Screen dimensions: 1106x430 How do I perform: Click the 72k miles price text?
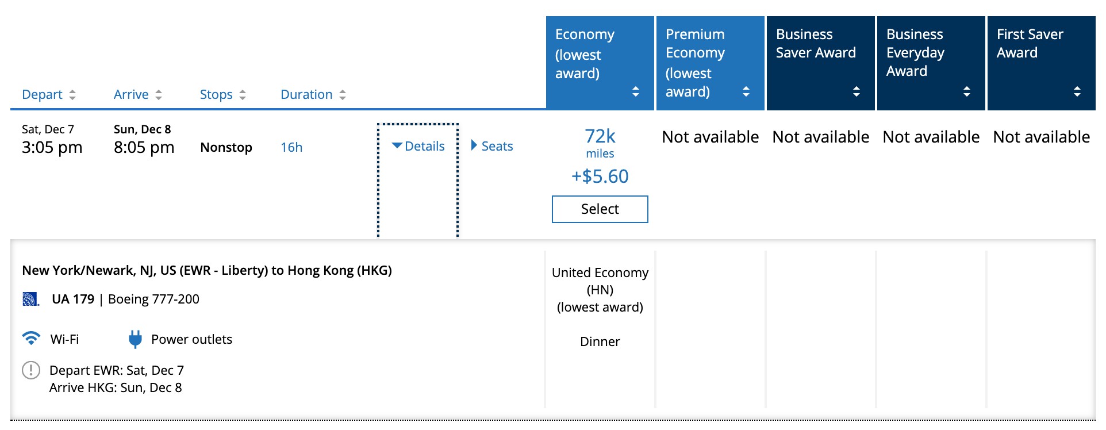click(x=600, y=137)
